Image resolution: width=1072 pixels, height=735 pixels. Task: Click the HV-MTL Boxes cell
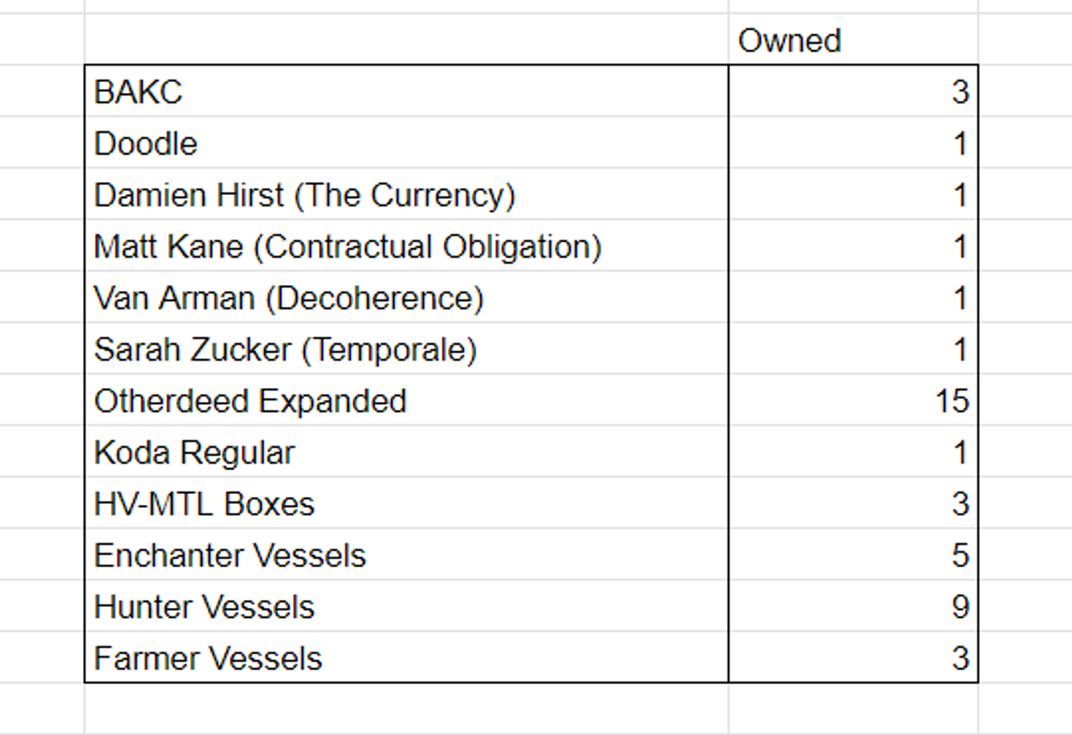pos(204,504)
